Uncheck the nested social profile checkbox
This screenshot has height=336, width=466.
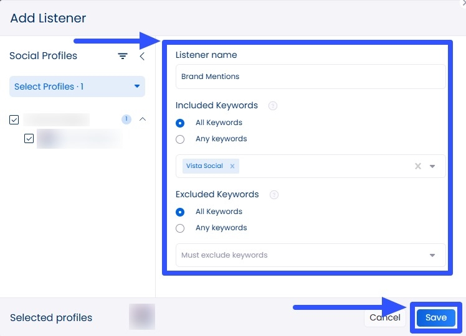coord(29,139)
